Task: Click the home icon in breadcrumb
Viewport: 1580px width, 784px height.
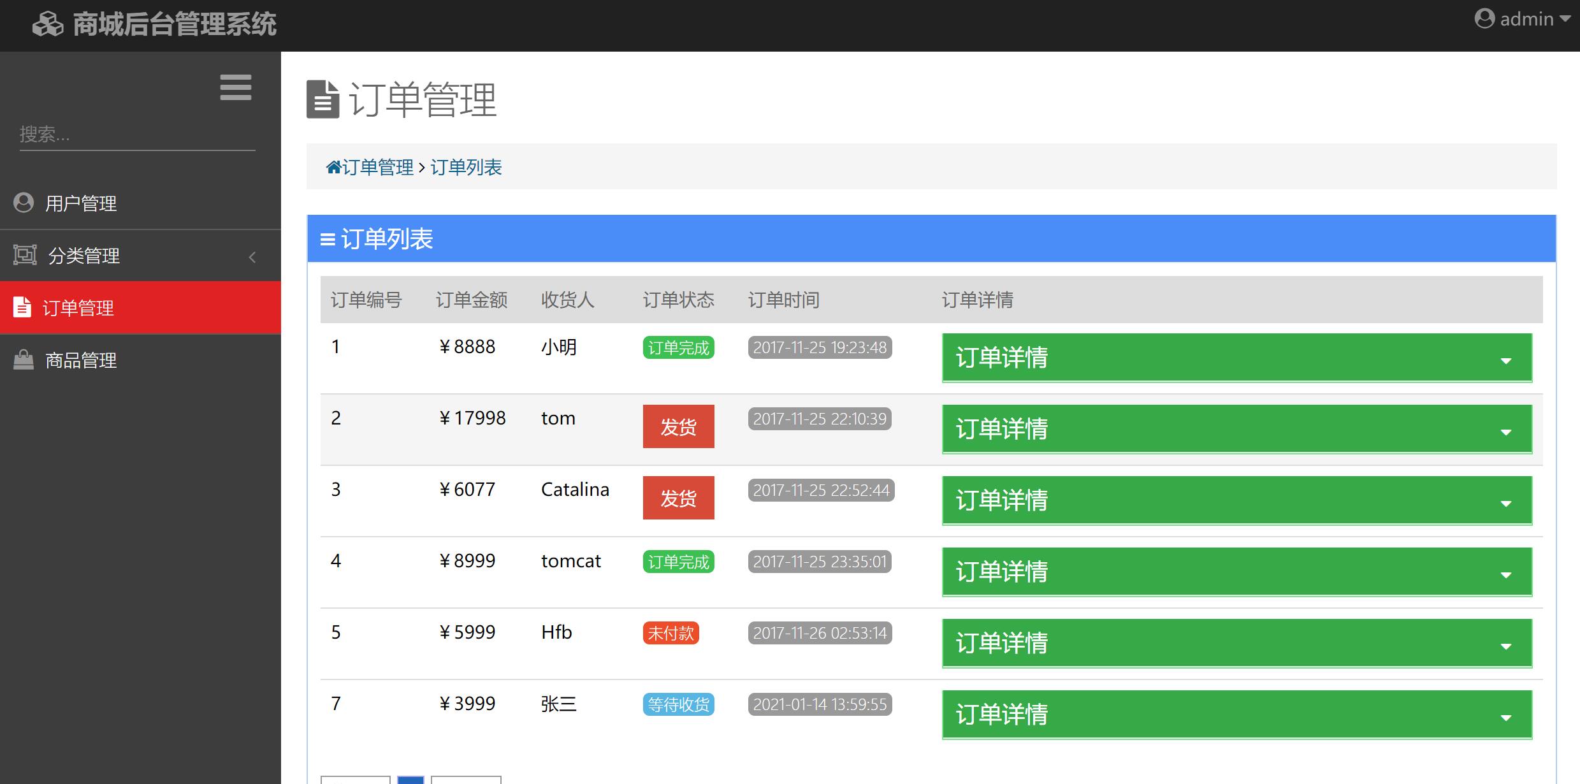Action: [333, 167]
